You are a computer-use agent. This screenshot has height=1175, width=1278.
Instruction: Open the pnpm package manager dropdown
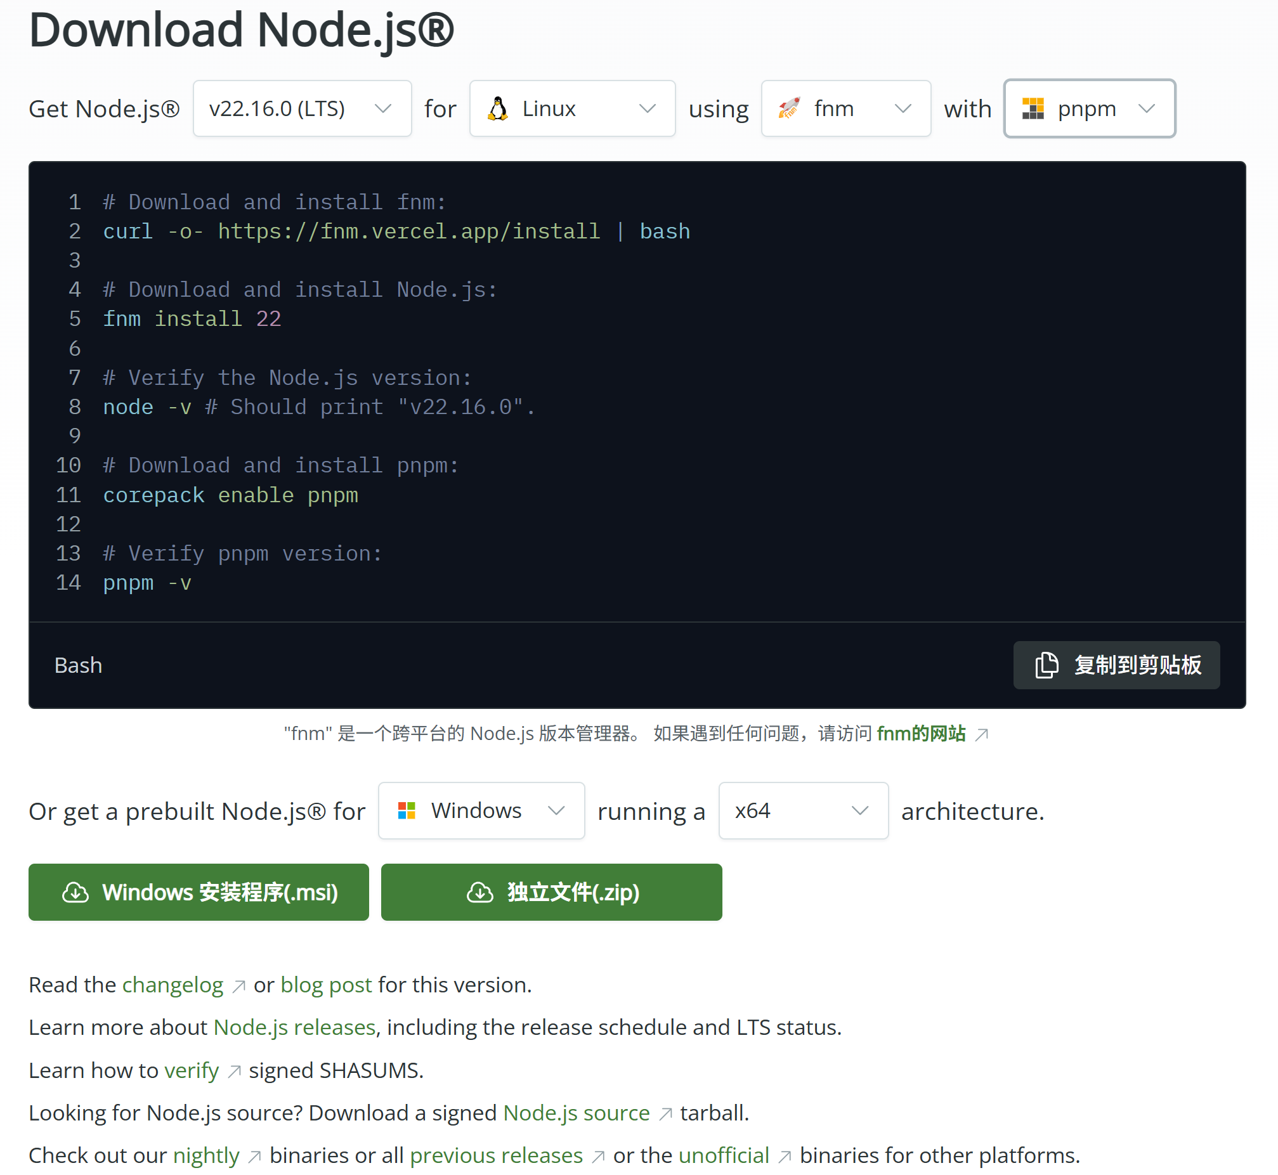pyautogui.click(x=1089, y=108)
